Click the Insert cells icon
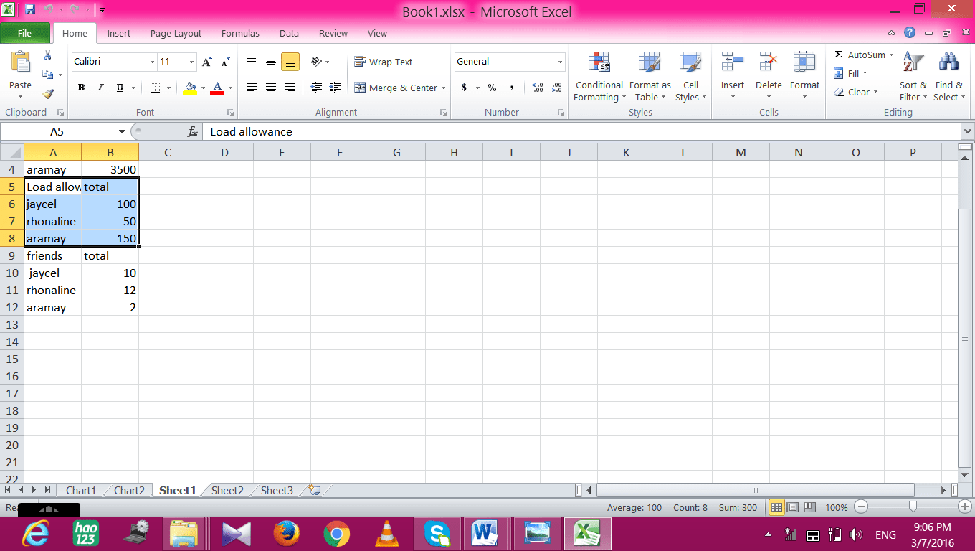The image size is (975, 551). pyautogui.click(x=733, y=63)
